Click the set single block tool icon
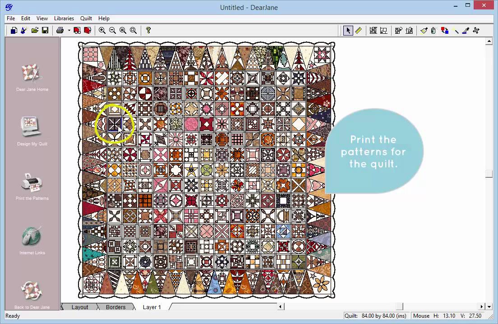498x324 pixels. click(384, 31)
